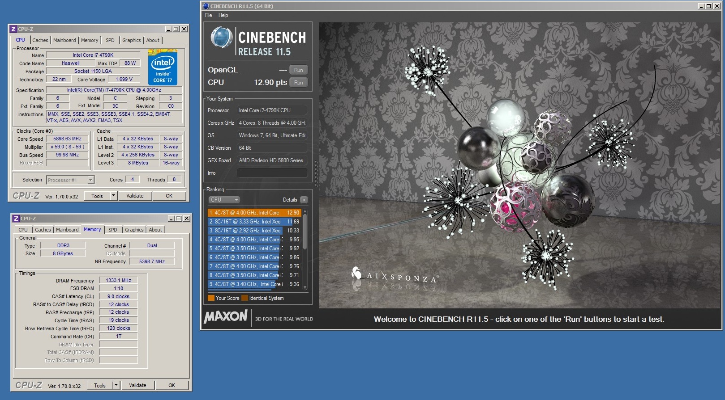725x400 pixels.
Task: Select ranking row 1 with score 12.90
Action: pyautogui.click(x=254, y=213)
